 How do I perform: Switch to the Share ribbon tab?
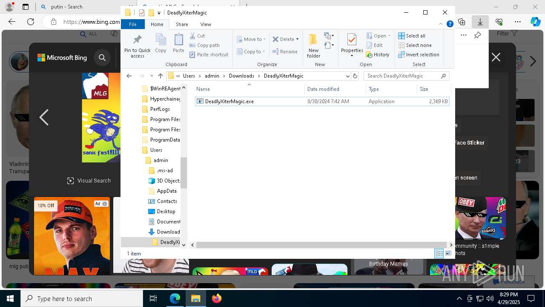coord(182,24)
